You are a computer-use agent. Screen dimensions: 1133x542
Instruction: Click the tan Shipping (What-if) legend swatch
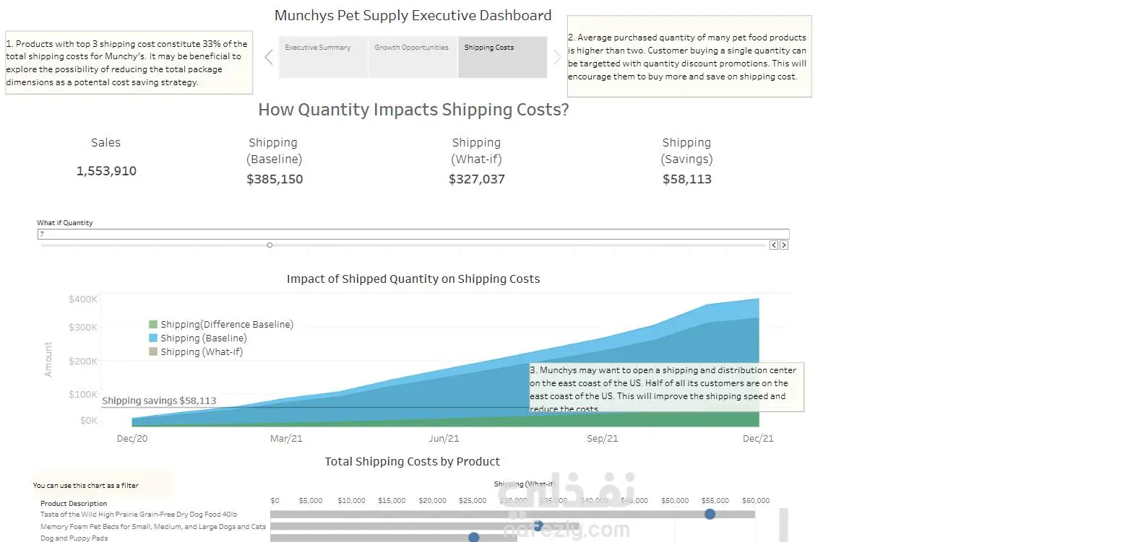153,352
